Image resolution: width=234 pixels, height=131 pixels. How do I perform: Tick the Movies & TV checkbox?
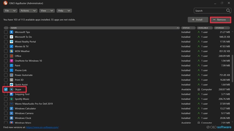(x=6, y=46)
